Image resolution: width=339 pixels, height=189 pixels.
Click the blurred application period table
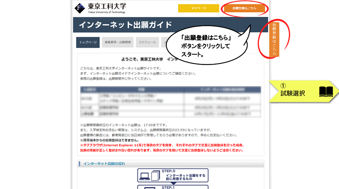171,102
